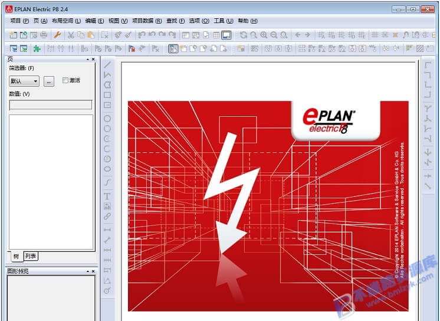This screenshot has height=321, width=440.
Task: Click the first shopping cart window icon
Action: tap(14, 48)
